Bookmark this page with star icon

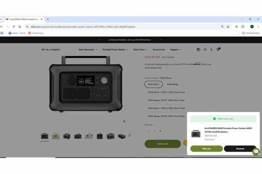click(x=228, y=27)
